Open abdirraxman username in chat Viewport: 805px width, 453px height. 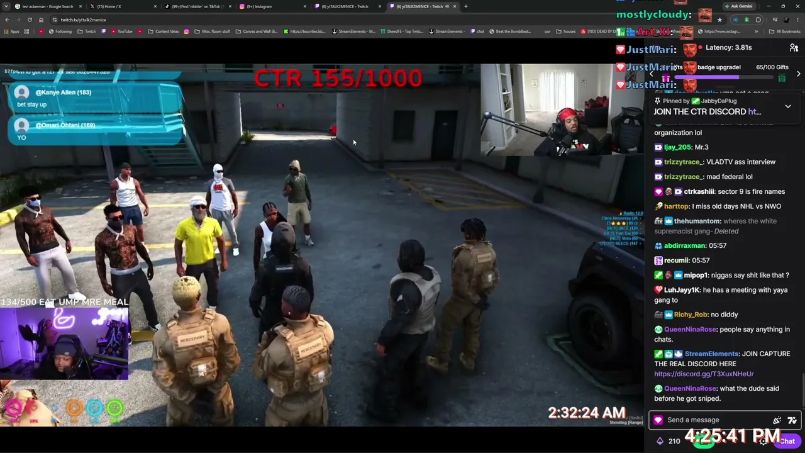[685, 245]
